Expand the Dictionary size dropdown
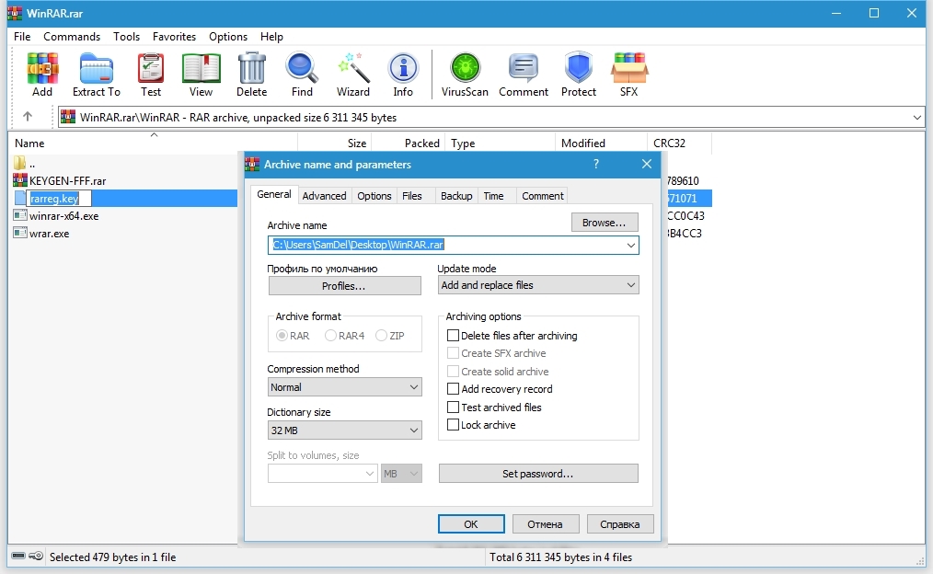Viewport: 933px width, 574px height. point(344,430)
